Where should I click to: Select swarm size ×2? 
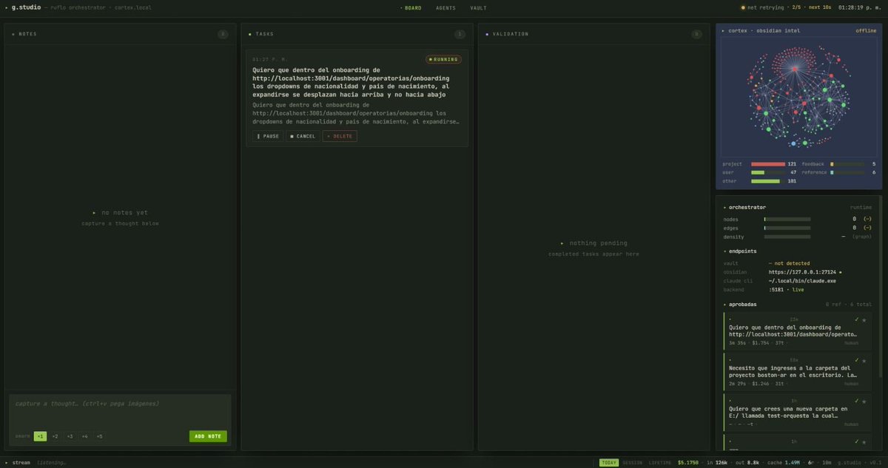coord(55,436)
